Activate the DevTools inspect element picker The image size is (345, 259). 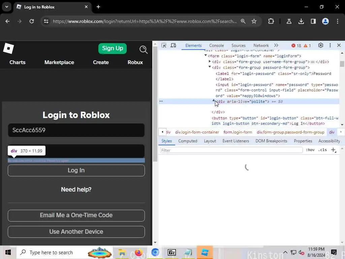click(x=164, y=46)
